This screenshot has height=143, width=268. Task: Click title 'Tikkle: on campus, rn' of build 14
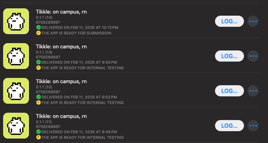(61, 12)
